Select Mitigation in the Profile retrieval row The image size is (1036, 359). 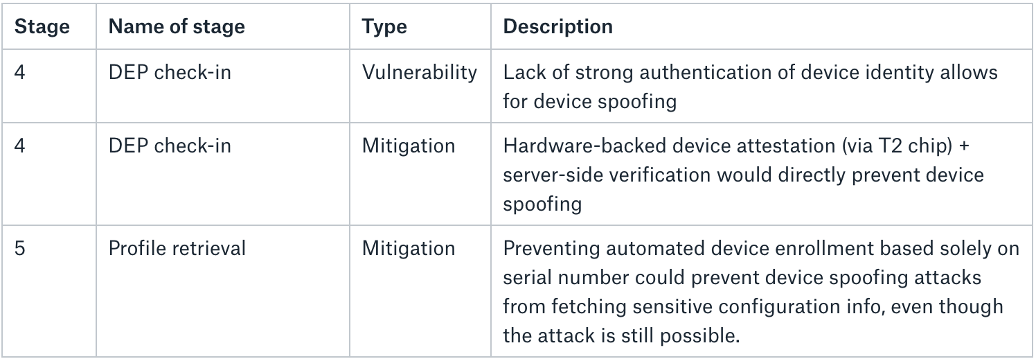408,248
